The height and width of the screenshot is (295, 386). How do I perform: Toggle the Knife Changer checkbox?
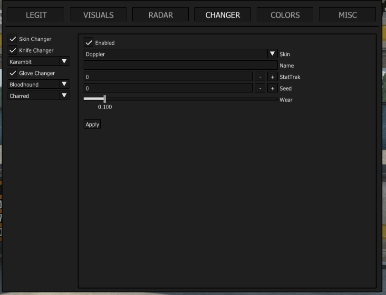[x=12, y=50]
